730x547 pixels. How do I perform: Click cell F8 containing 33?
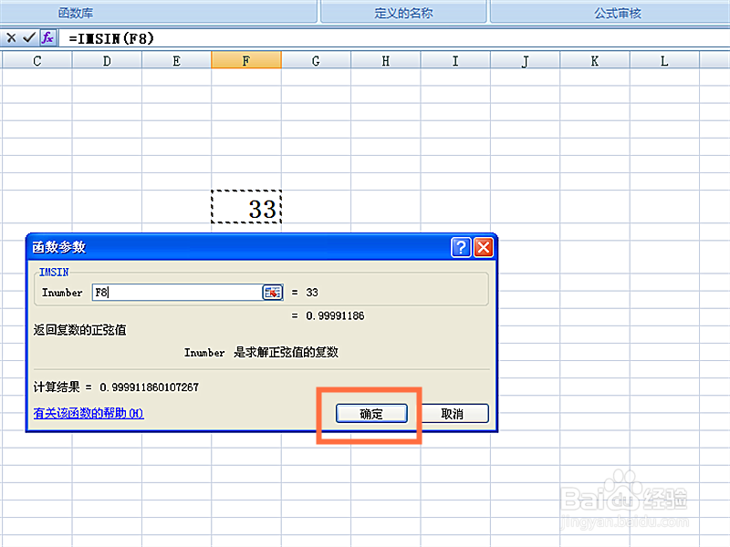[246, 207]
